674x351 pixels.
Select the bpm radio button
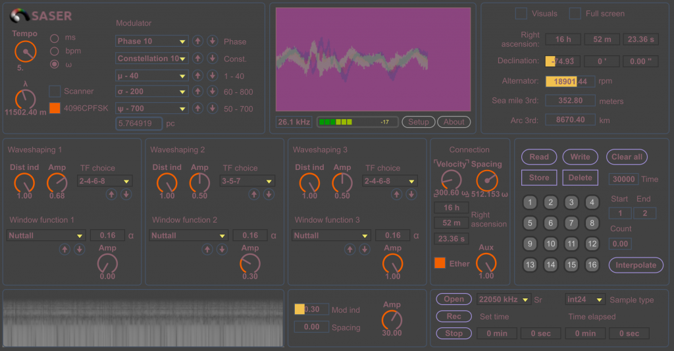(x=55, y=51)
